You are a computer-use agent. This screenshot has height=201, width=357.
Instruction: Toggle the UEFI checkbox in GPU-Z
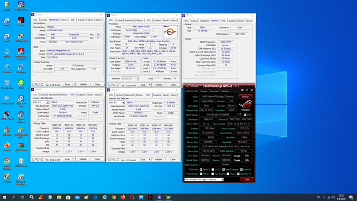[x=245, y=115]
